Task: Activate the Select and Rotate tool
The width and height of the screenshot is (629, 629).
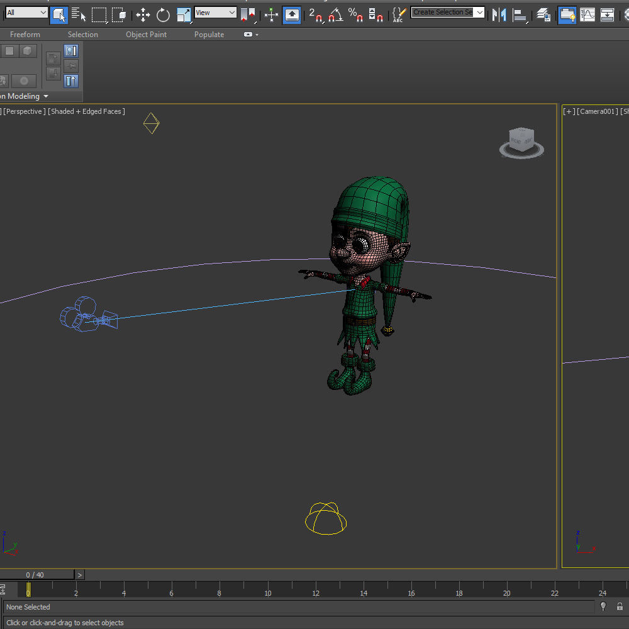Action: (163, 15)
